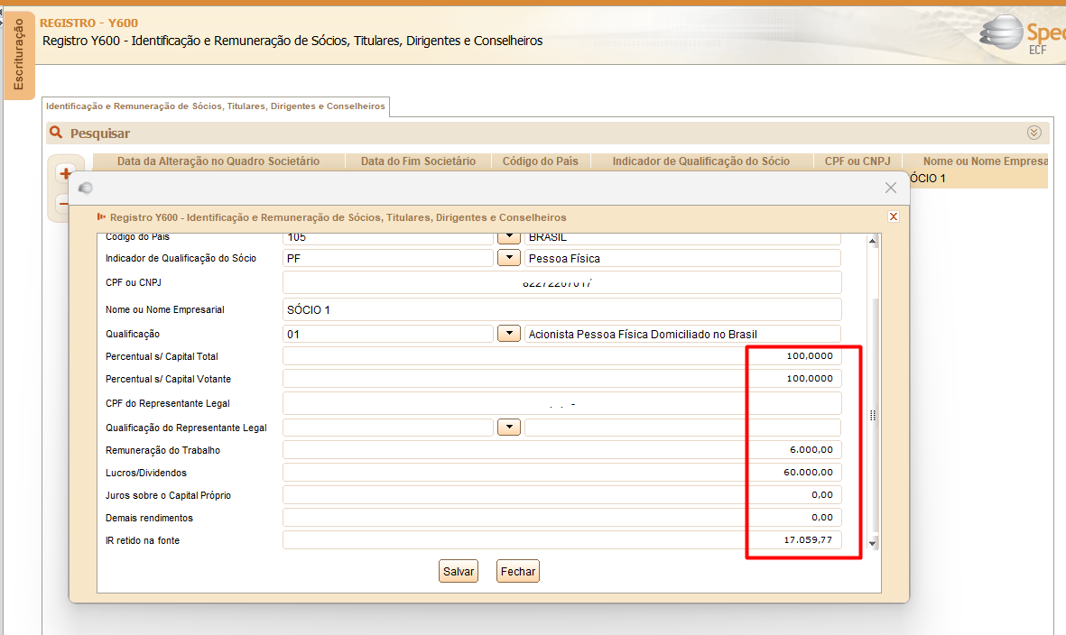The image size is (1066, 635).
Task: Click Código do País column header
Action: [541, 161]
